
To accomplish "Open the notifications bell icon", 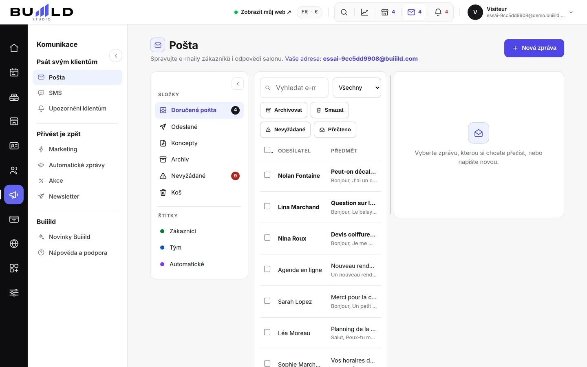I will pos(441,12).
